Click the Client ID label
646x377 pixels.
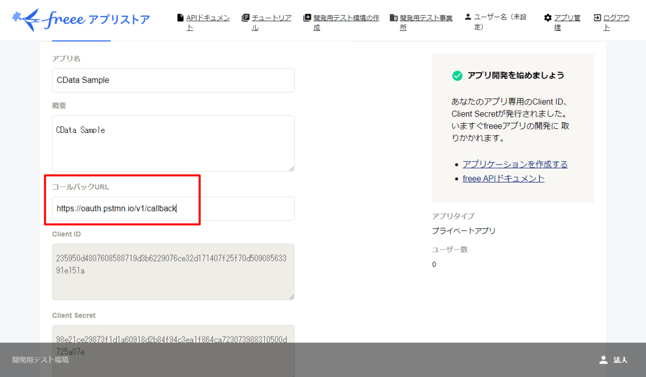pos(67,234)
